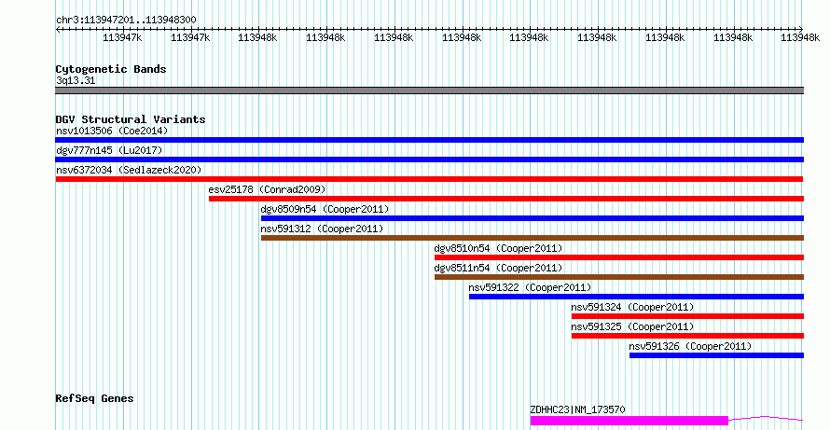Select the nsv591325 (Cooper2011) red bar
The height and width of the screenshot is (430, 830).
[x=687, y=336]
